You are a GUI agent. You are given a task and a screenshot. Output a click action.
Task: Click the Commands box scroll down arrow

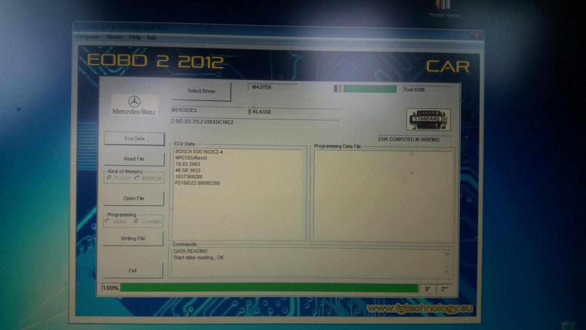[447, 271]
